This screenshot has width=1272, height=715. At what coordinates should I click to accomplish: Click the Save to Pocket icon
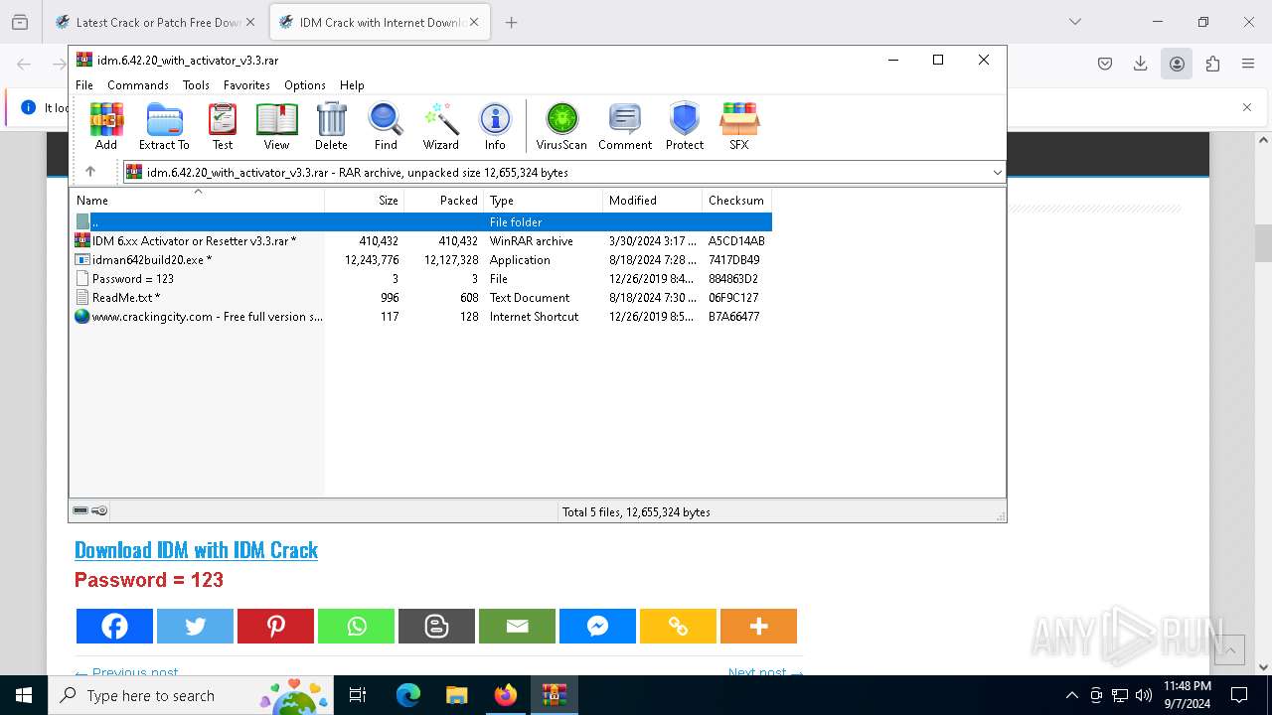(1105, 64)
